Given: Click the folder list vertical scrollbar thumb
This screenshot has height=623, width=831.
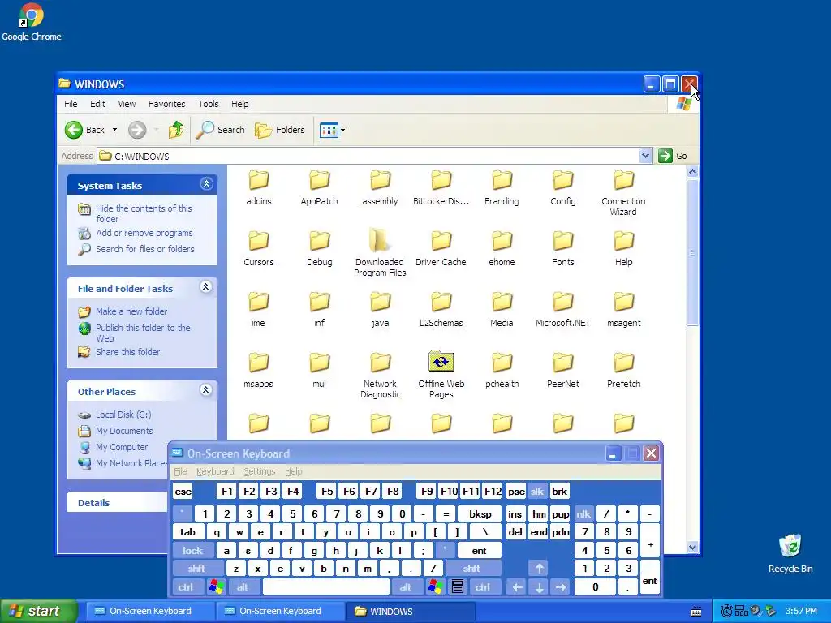Looking at the screenshot, I should [692, 253].
